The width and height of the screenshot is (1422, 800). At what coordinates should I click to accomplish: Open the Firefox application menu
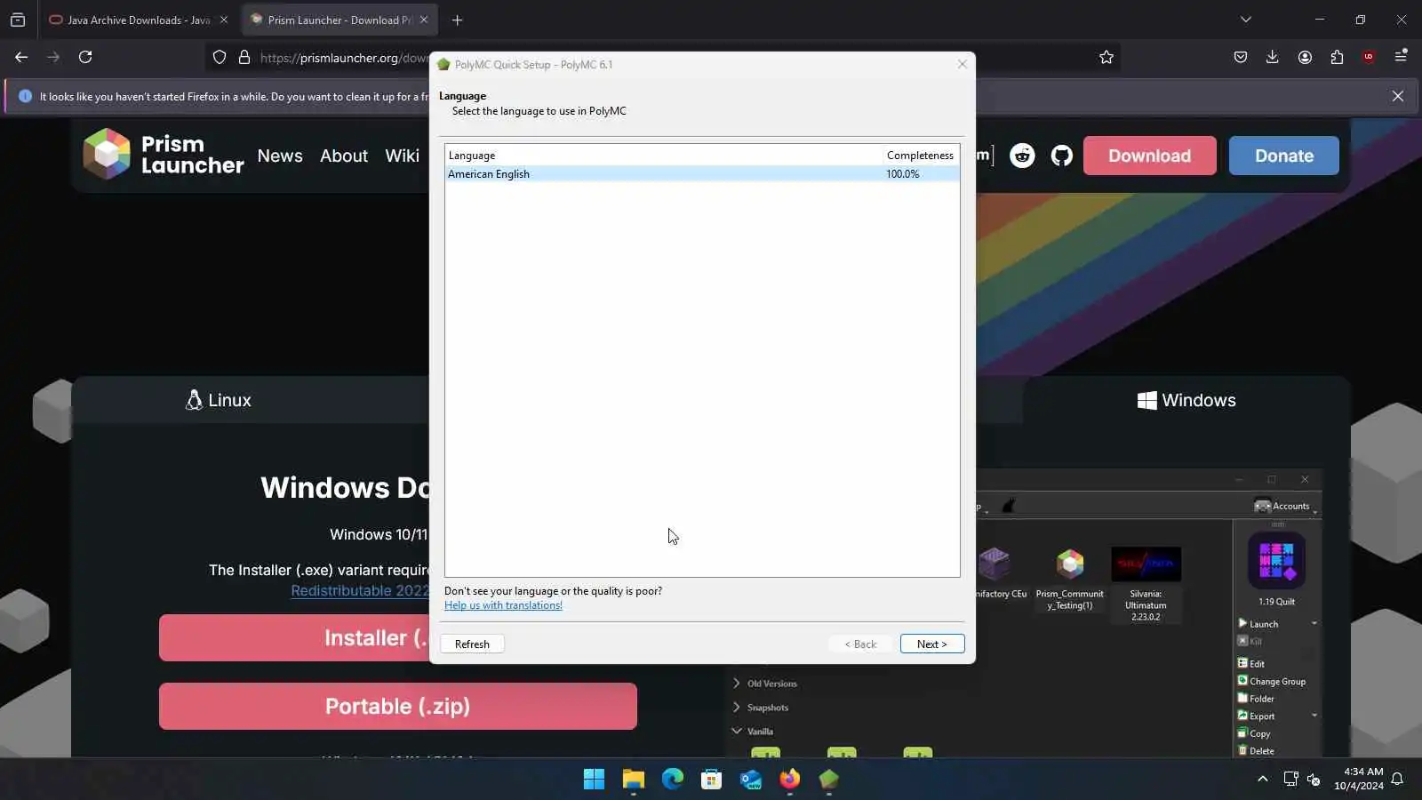(1401, 57)
